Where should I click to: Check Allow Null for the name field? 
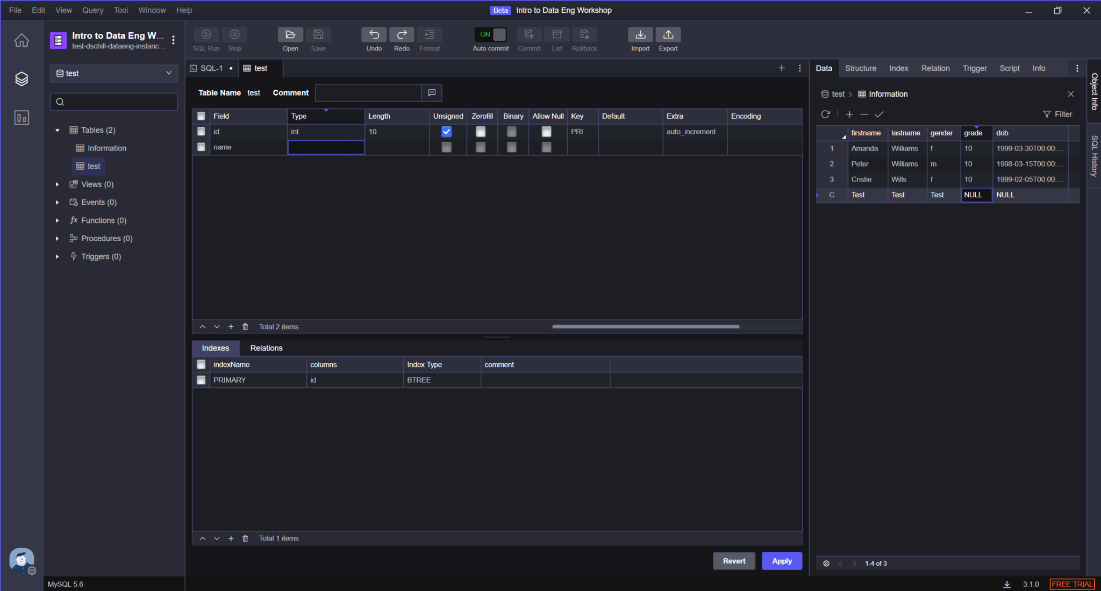[x=546, y=147]
